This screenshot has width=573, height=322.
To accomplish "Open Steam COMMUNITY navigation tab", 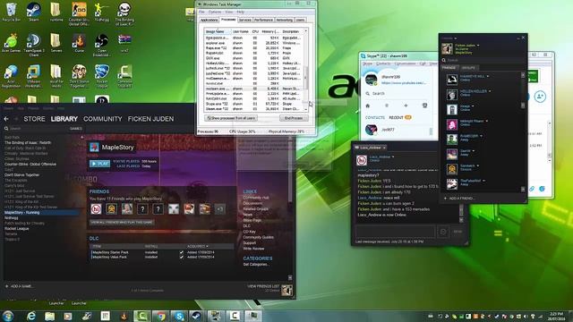I will pyautogui.click(x=103, y=119).
